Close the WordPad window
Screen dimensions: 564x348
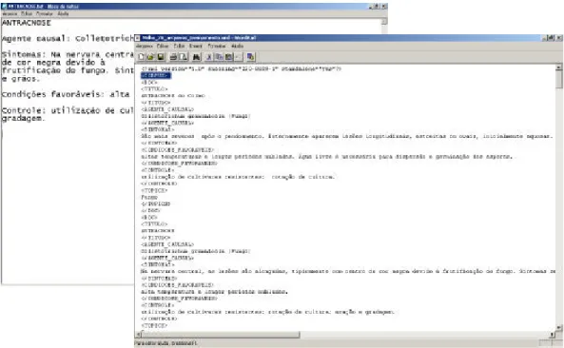pyautogui.click(x=559, y=38)
